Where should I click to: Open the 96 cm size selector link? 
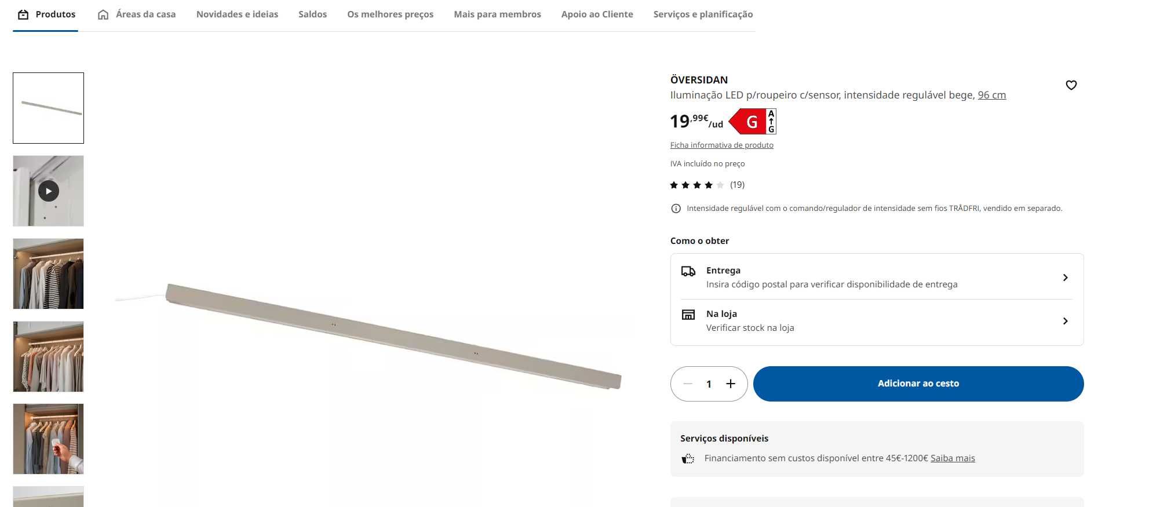click(x=991, y=95)
